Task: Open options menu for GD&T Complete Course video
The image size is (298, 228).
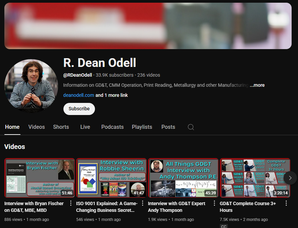Action: [x=286, y=203]
